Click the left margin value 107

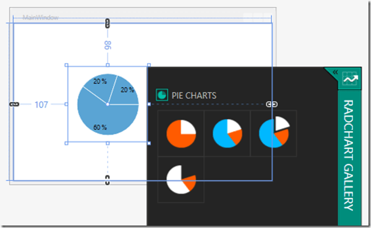[41, 104]
